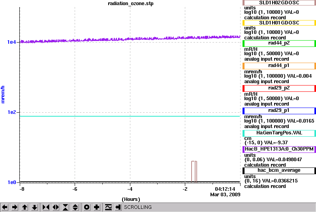Pan the graph right with the right arrow

coord(15,207)
